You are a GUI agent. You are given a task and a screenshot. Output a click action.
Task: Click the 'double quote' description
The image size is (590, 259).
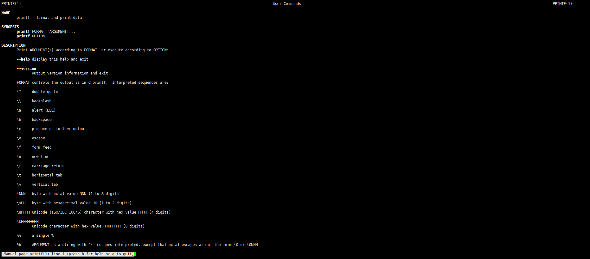coord(45,92)
